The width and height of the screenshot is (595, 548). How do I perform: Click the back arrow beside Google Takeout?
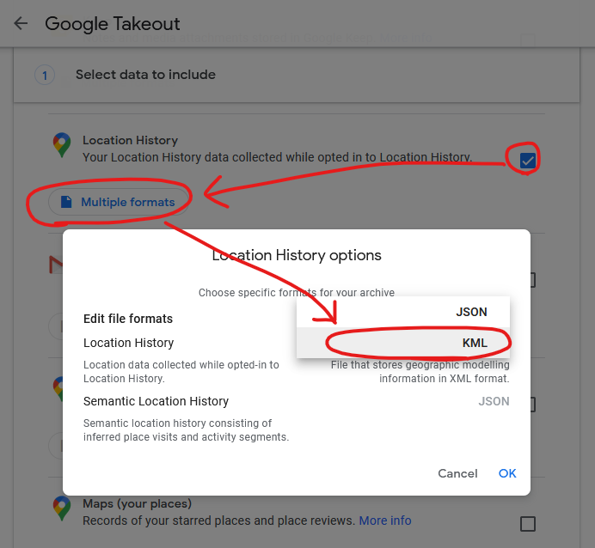tap(21, 23)
